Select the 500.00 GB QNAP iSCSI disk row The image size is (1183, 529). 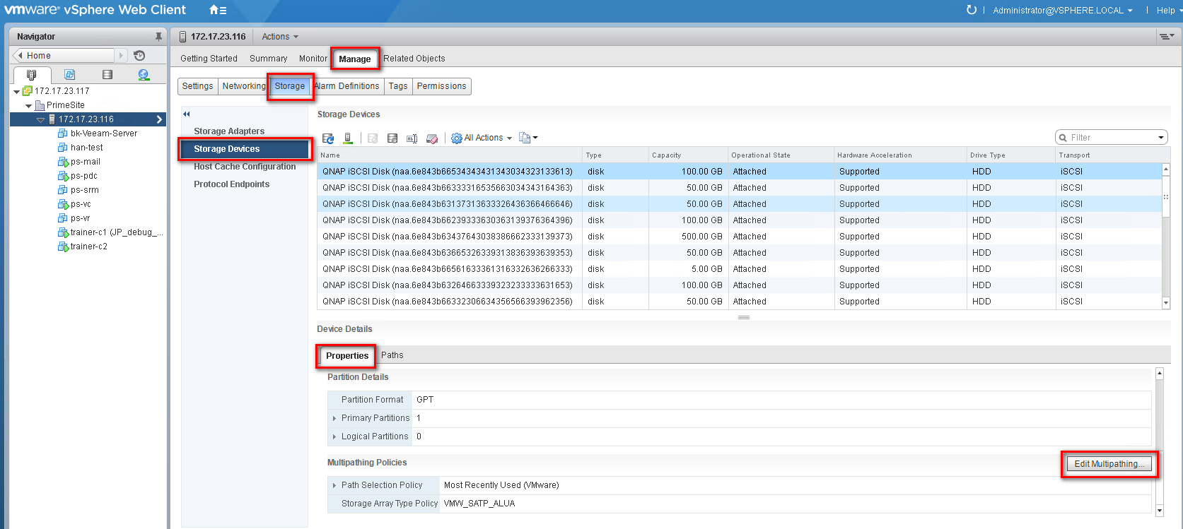click(739, 237)
